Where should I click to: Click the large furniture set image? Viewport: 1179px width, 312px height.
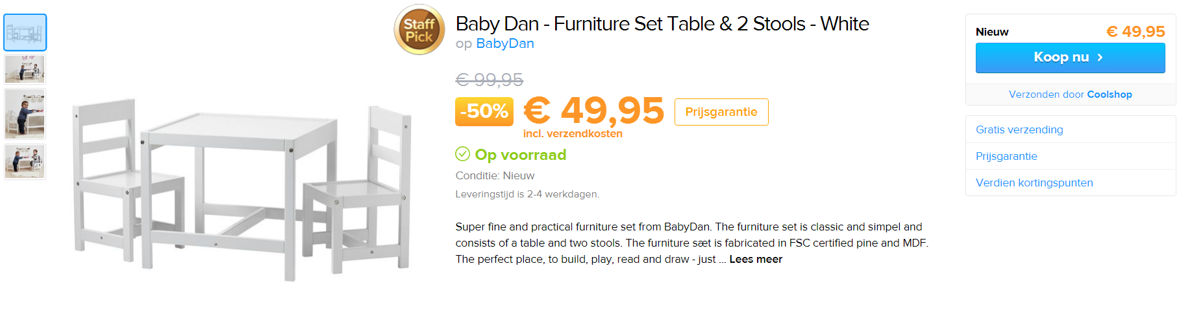click(242, 188)
